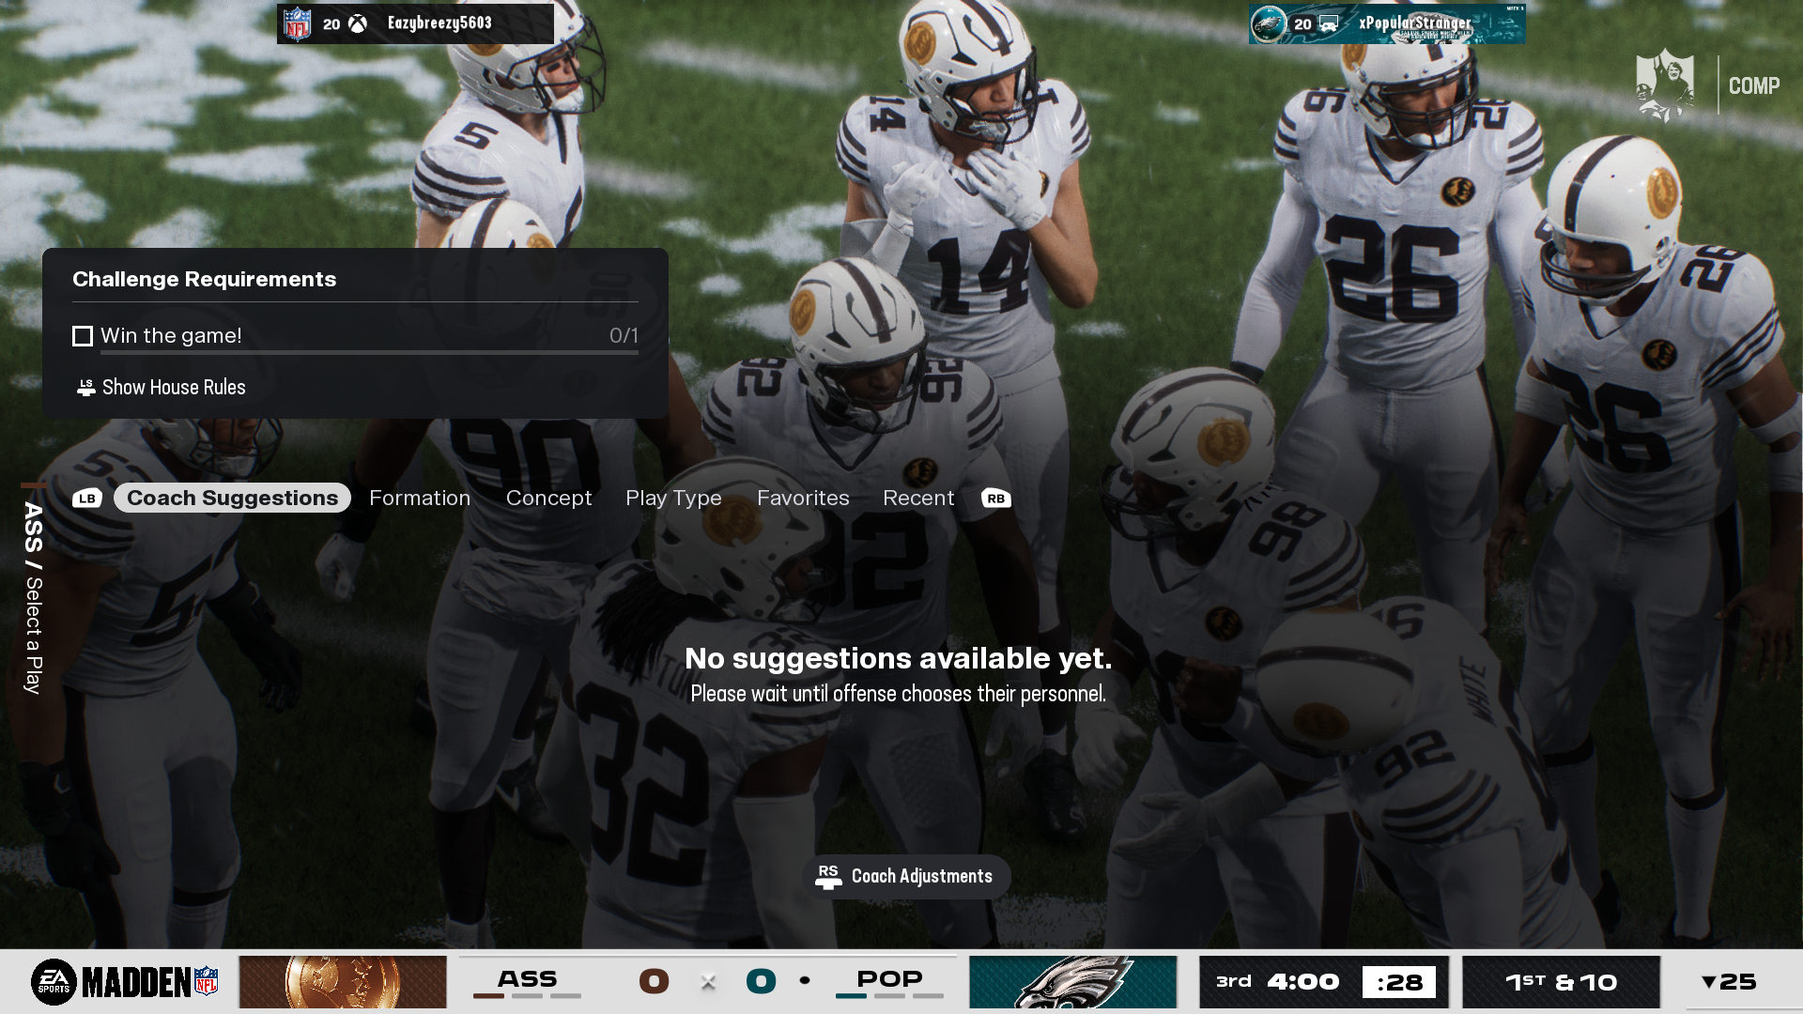Image resolution: width=1803 pixels, height=1014 pixels.
Task: Check the Win the game checkbox
Action: tap(83, 336)
